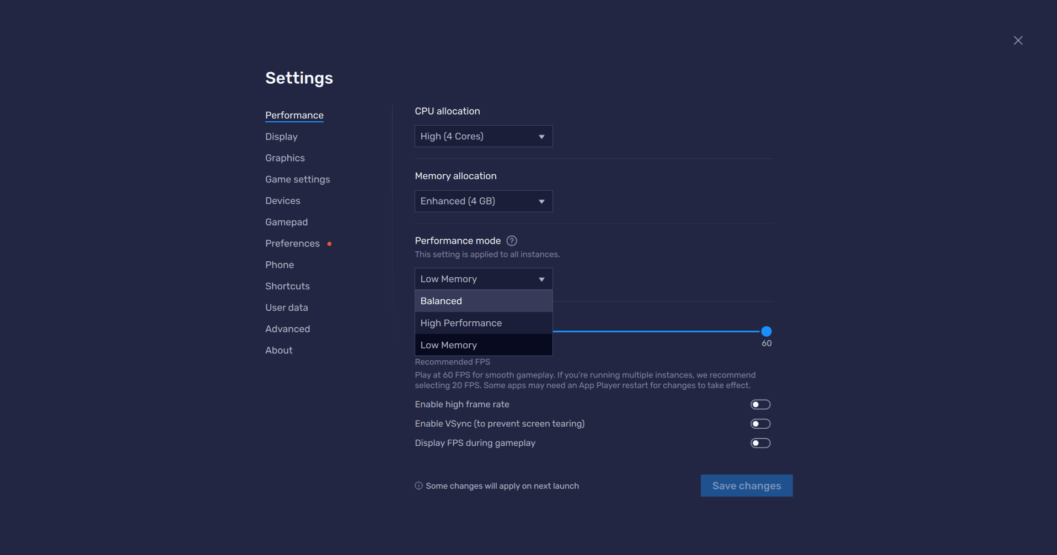
Task: Go to Graphics settings
Action: click(x=285, y=158)
